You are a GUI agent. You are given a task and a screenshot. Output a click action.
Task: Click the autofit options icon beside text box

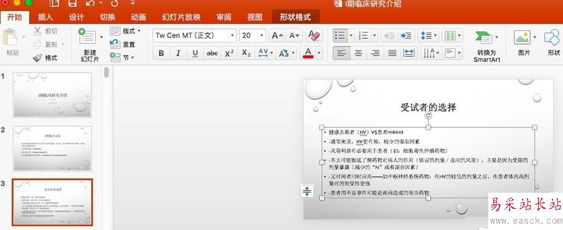point(307,191)
